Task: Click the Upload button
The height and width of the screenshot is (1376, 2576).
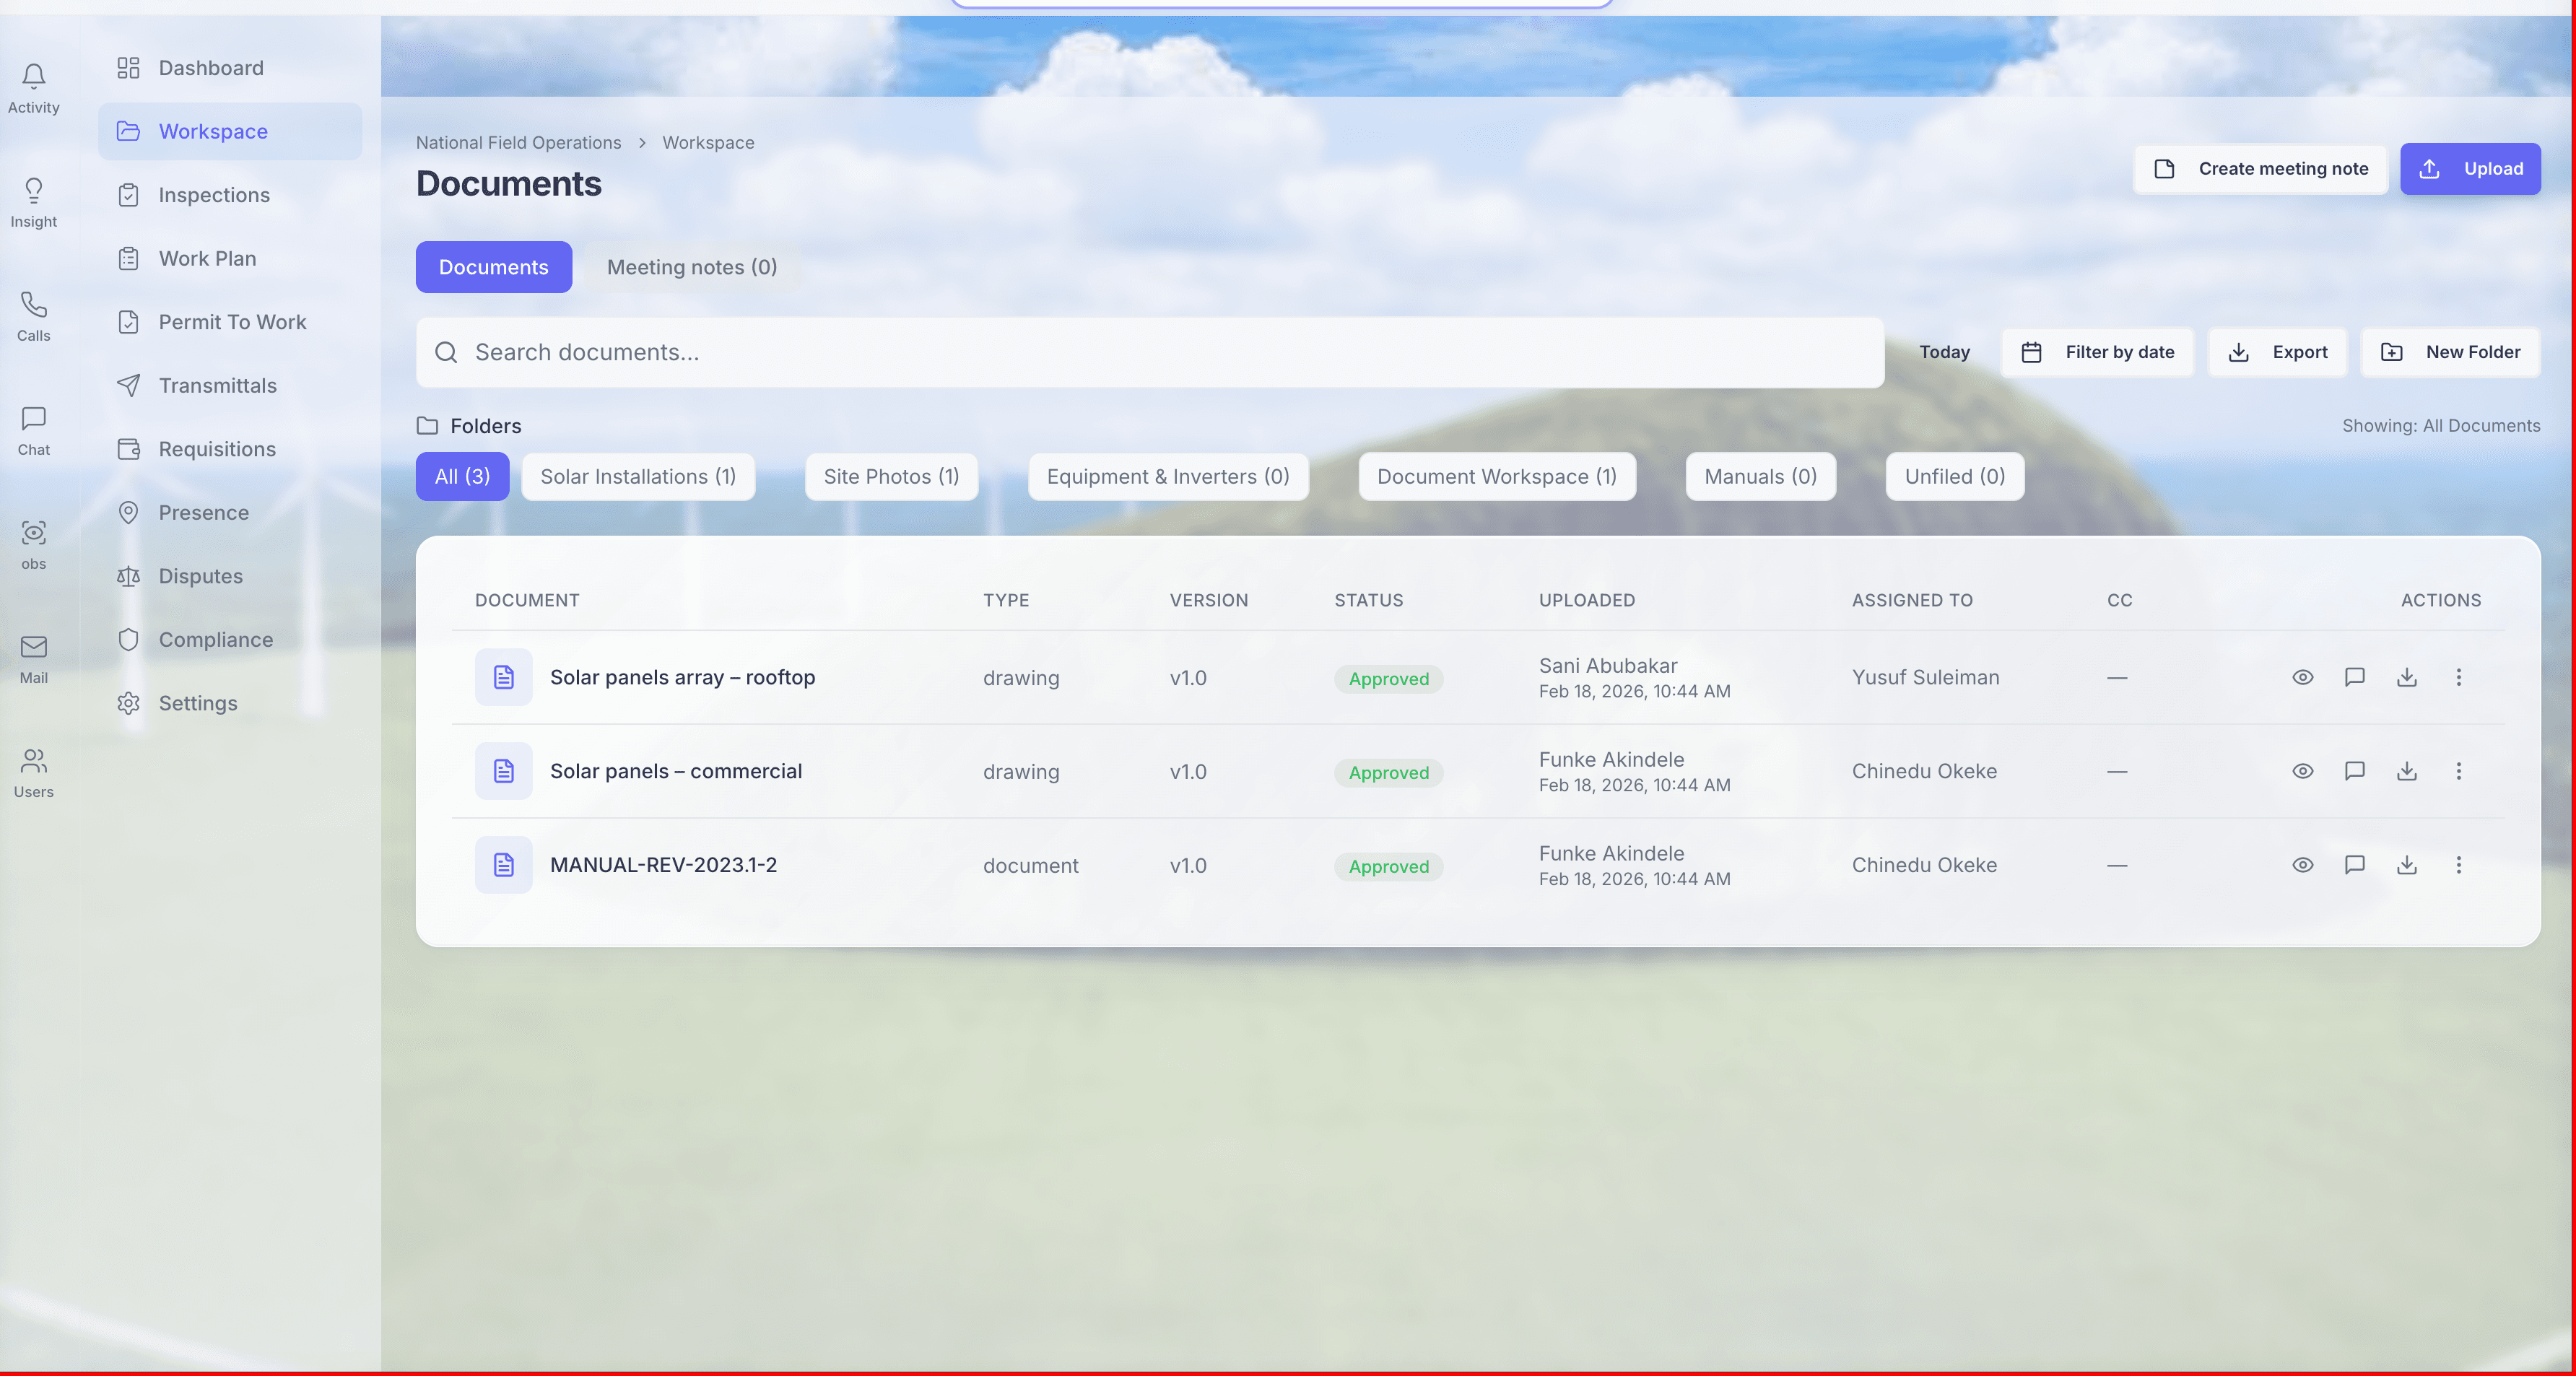Action: [x=2470, y=168]
